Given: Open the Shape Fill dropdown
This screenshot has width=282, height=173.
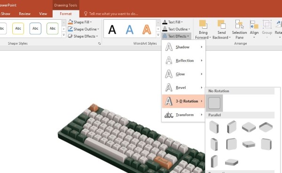Looking at the screenshot, I should point(80,22).
